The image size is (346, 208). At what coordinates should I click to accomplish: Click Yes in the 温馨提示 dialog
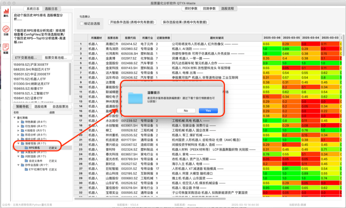208,111
